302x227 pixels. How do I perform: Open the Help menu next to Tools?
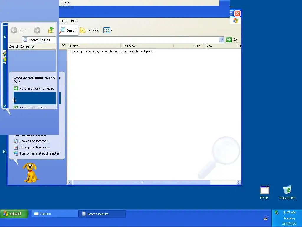[x=74, y=21]
